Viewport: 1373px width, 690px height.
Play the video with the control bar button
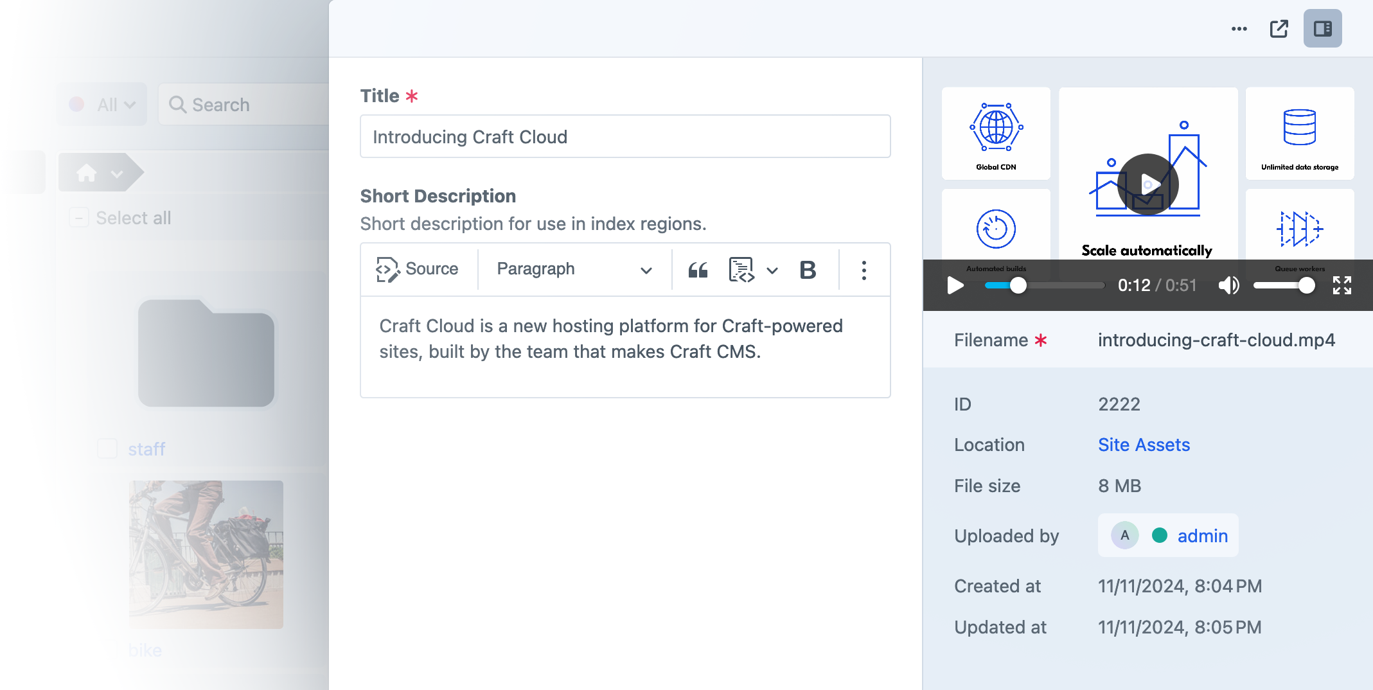(955, 285)
